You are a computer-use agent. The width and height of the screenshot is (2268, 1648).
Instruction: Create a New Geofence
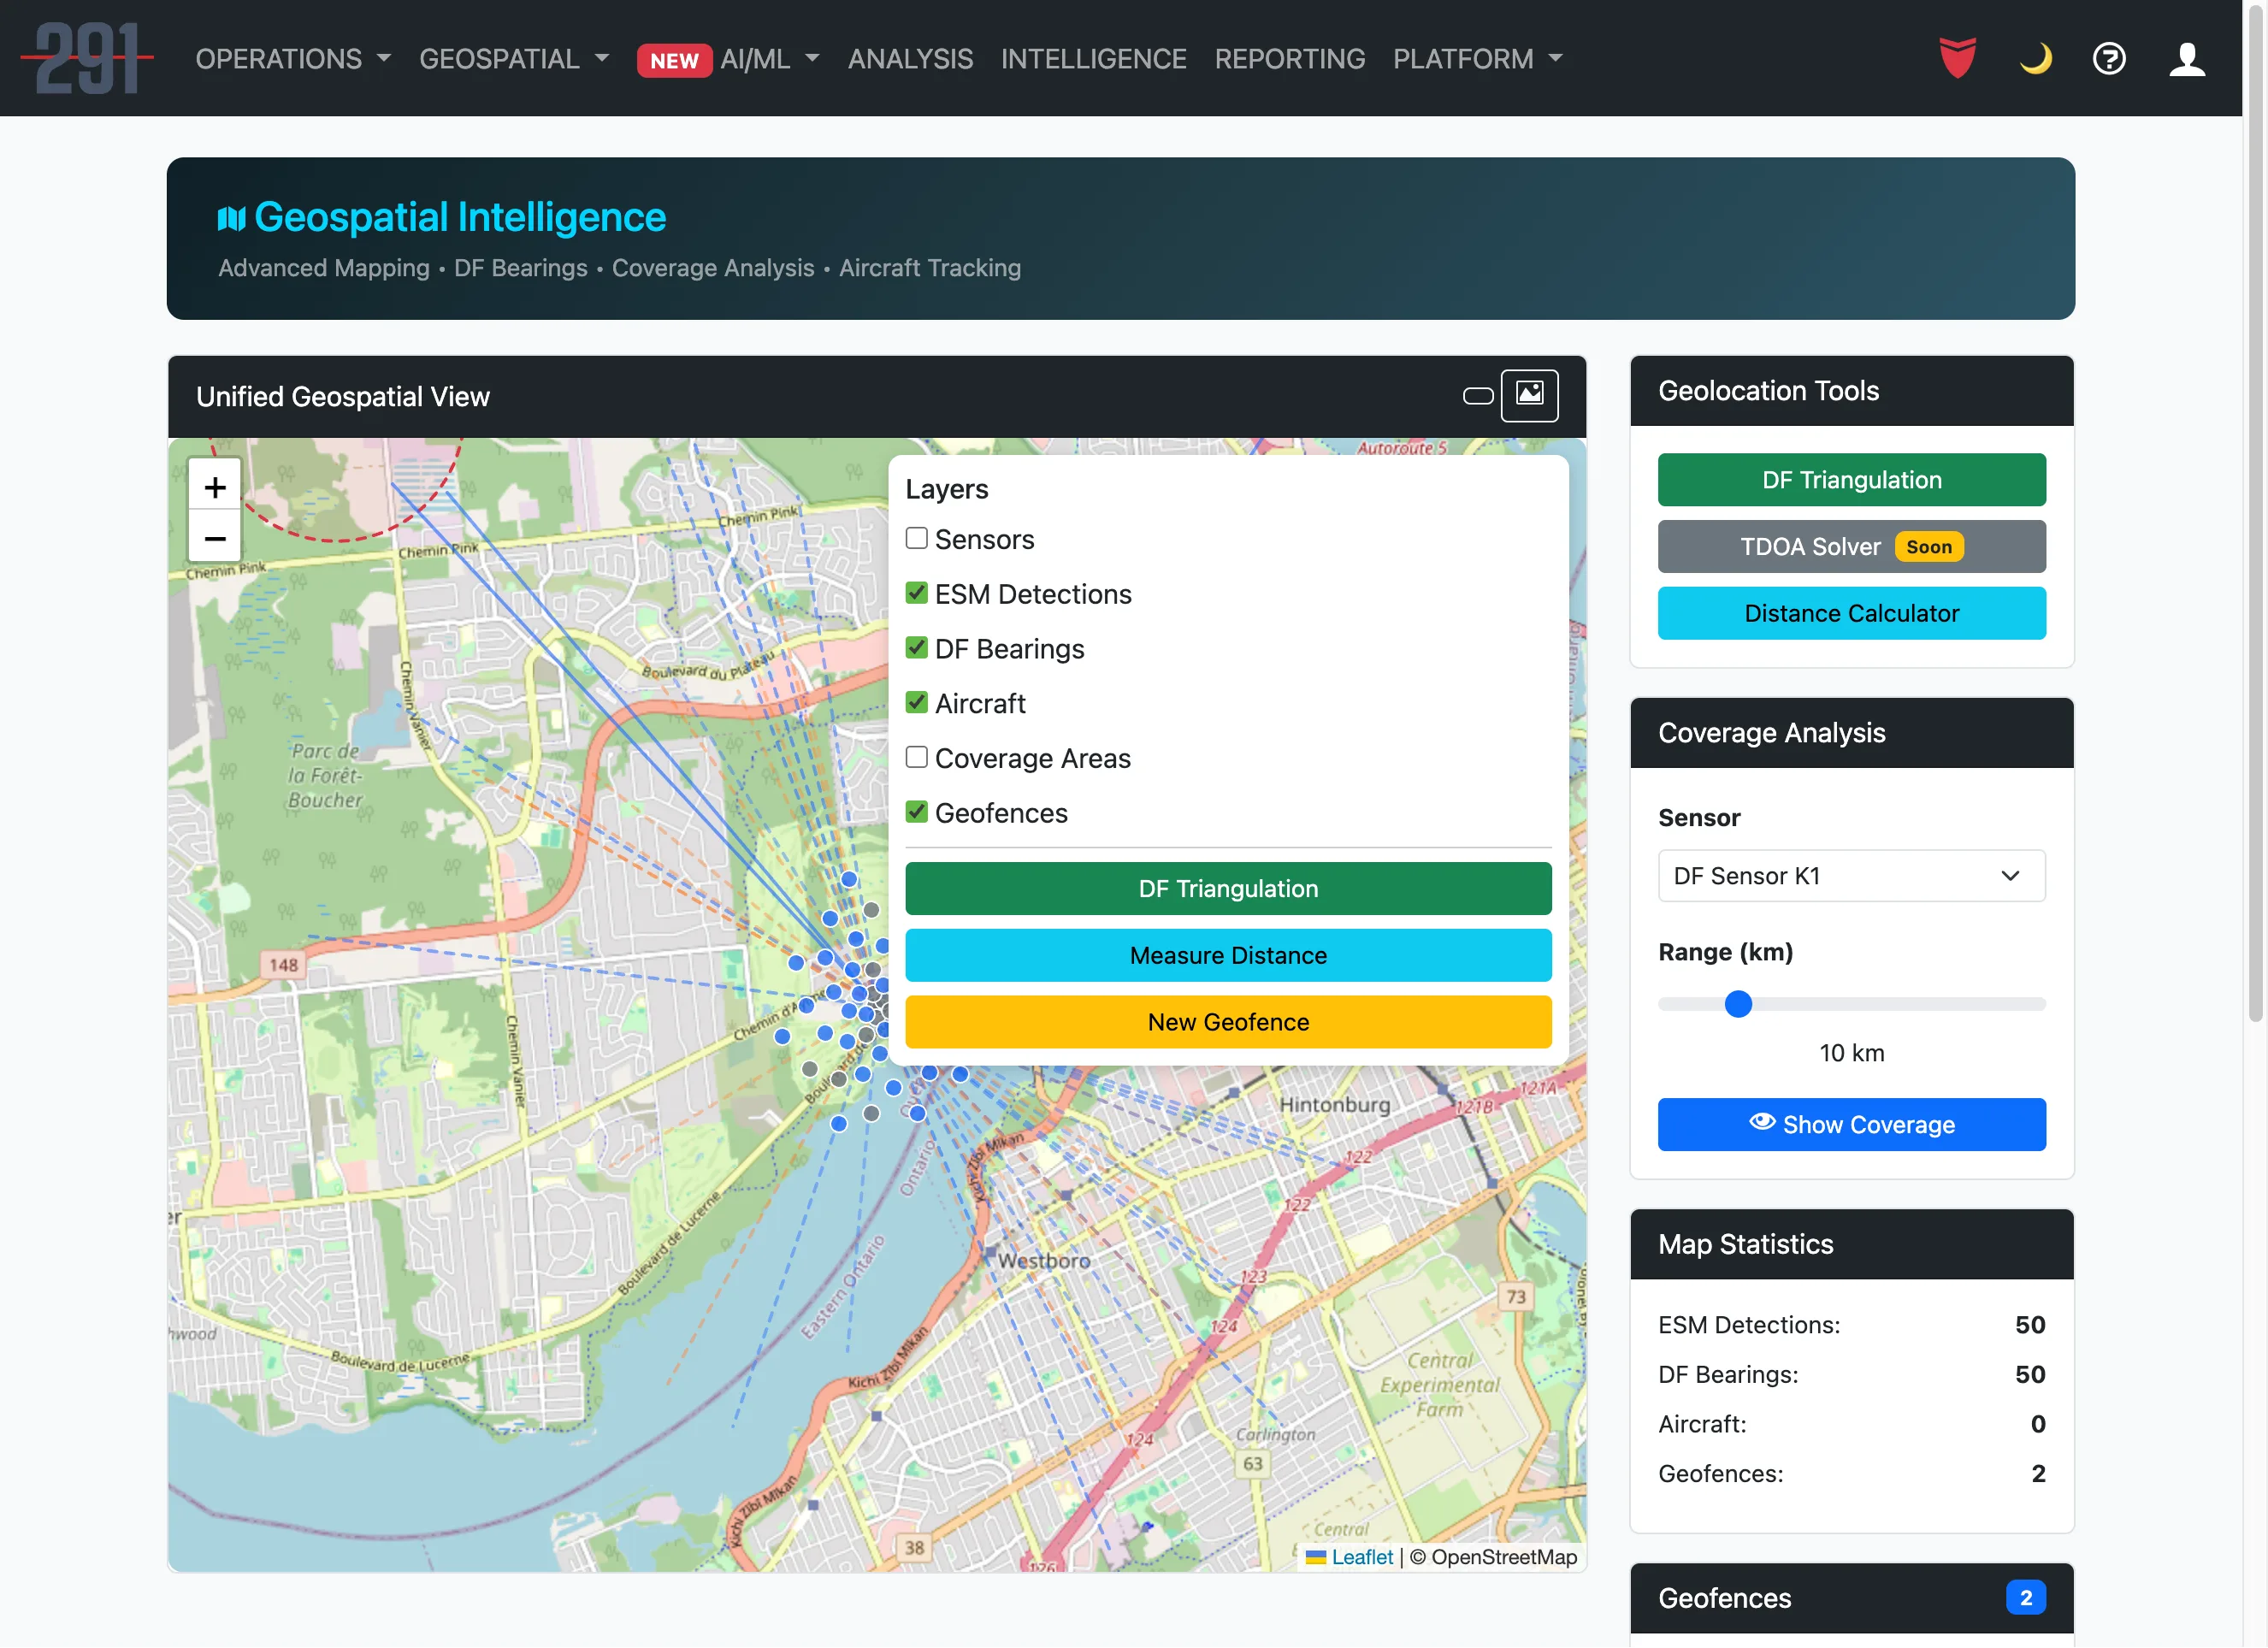[x=1227, y=1021]
